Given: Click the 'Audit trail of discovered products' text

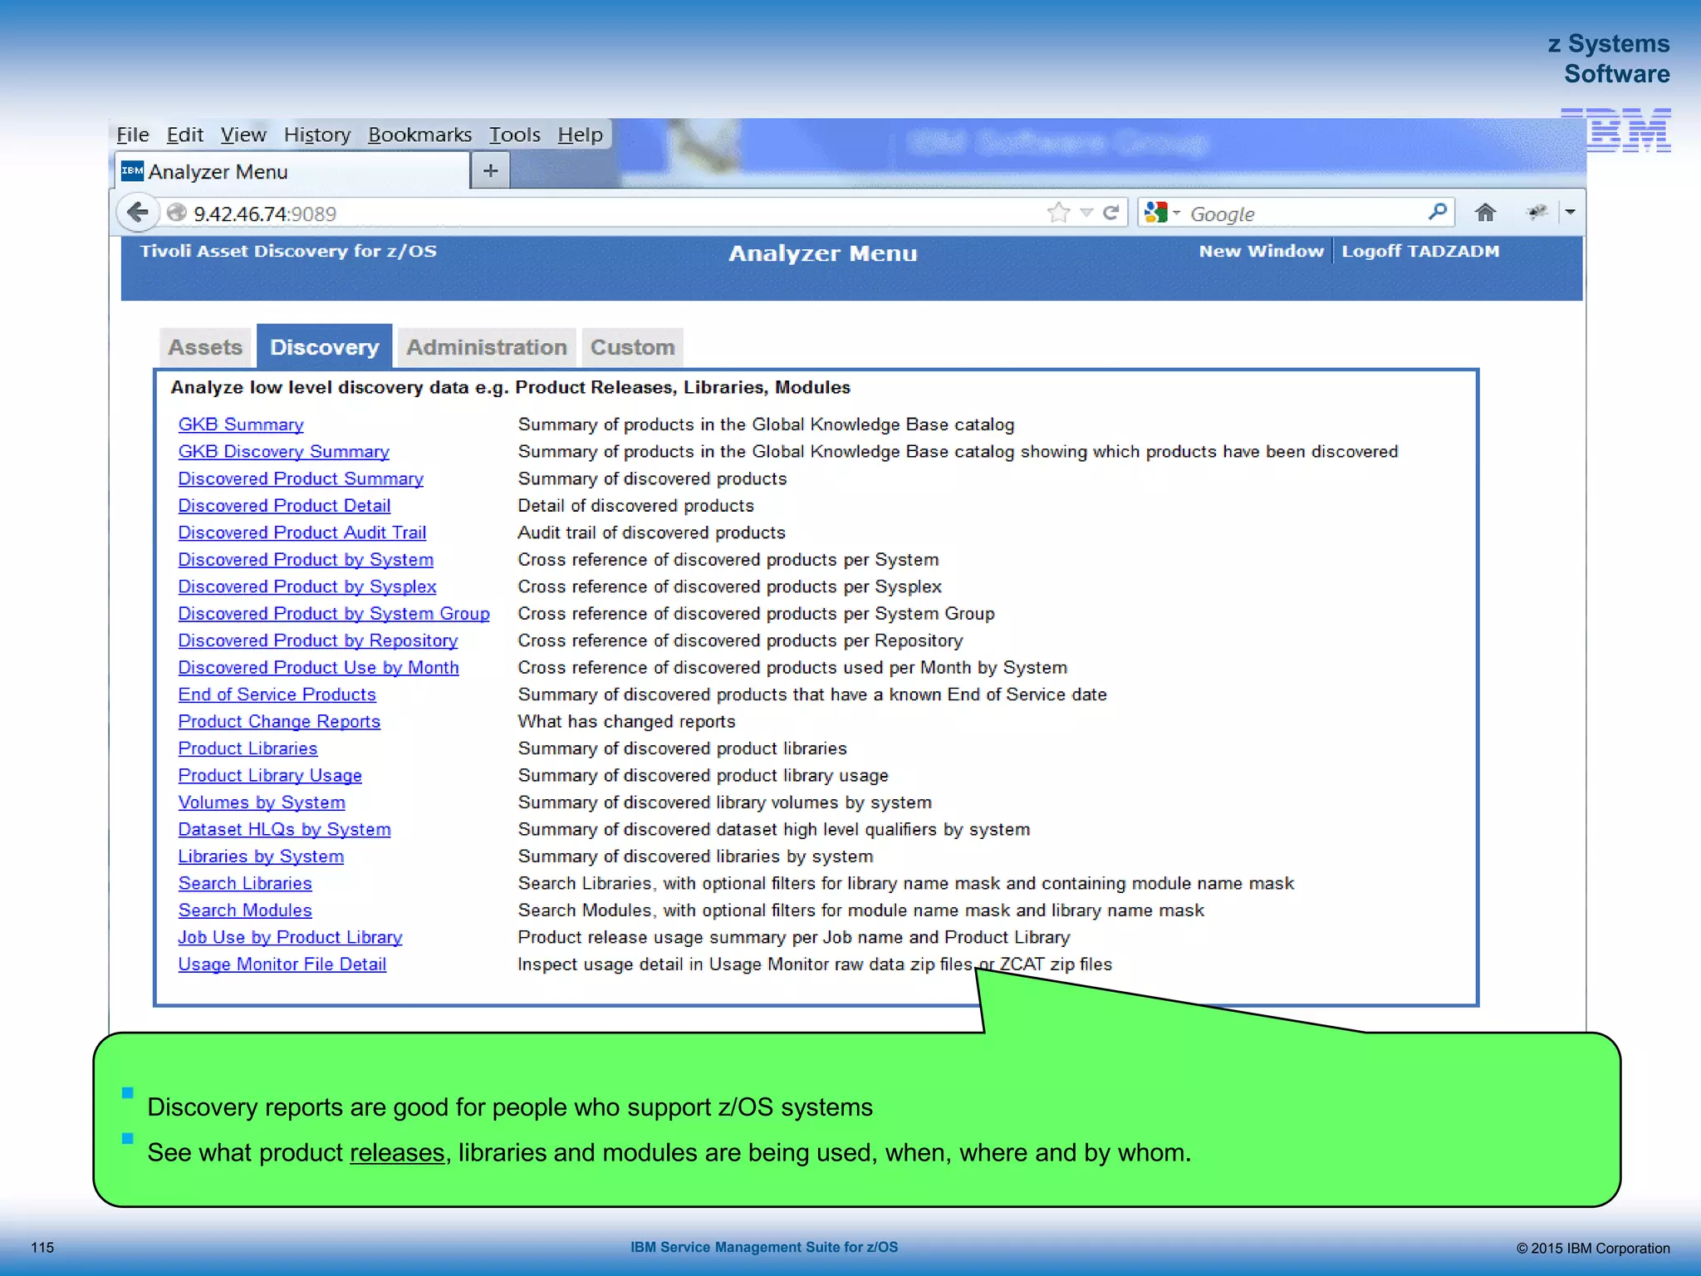Looking at the screenshot, I should pos(651,532).
